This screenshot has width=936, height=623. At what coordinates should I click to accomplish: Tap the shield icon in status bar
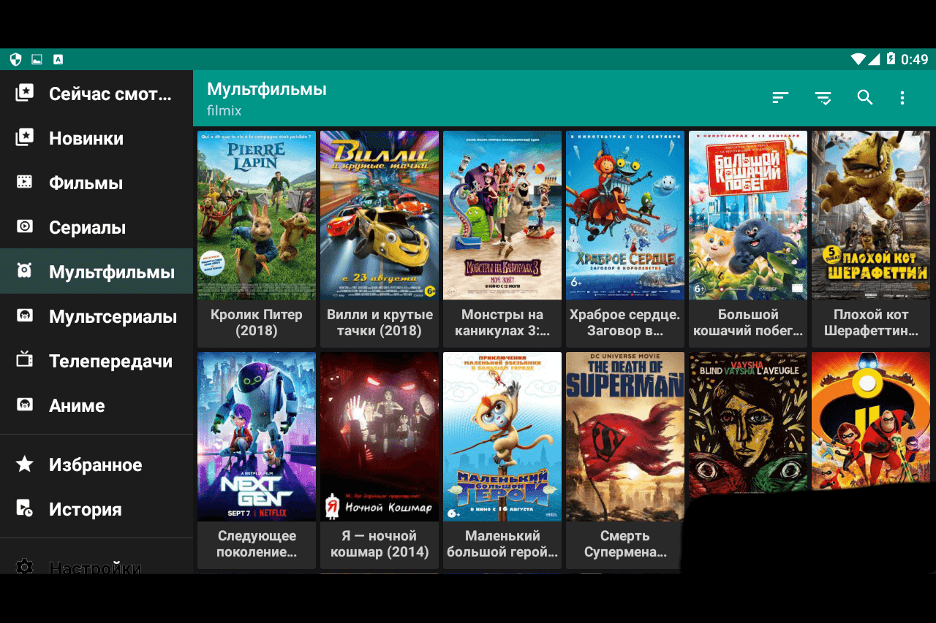click(15, 59)
